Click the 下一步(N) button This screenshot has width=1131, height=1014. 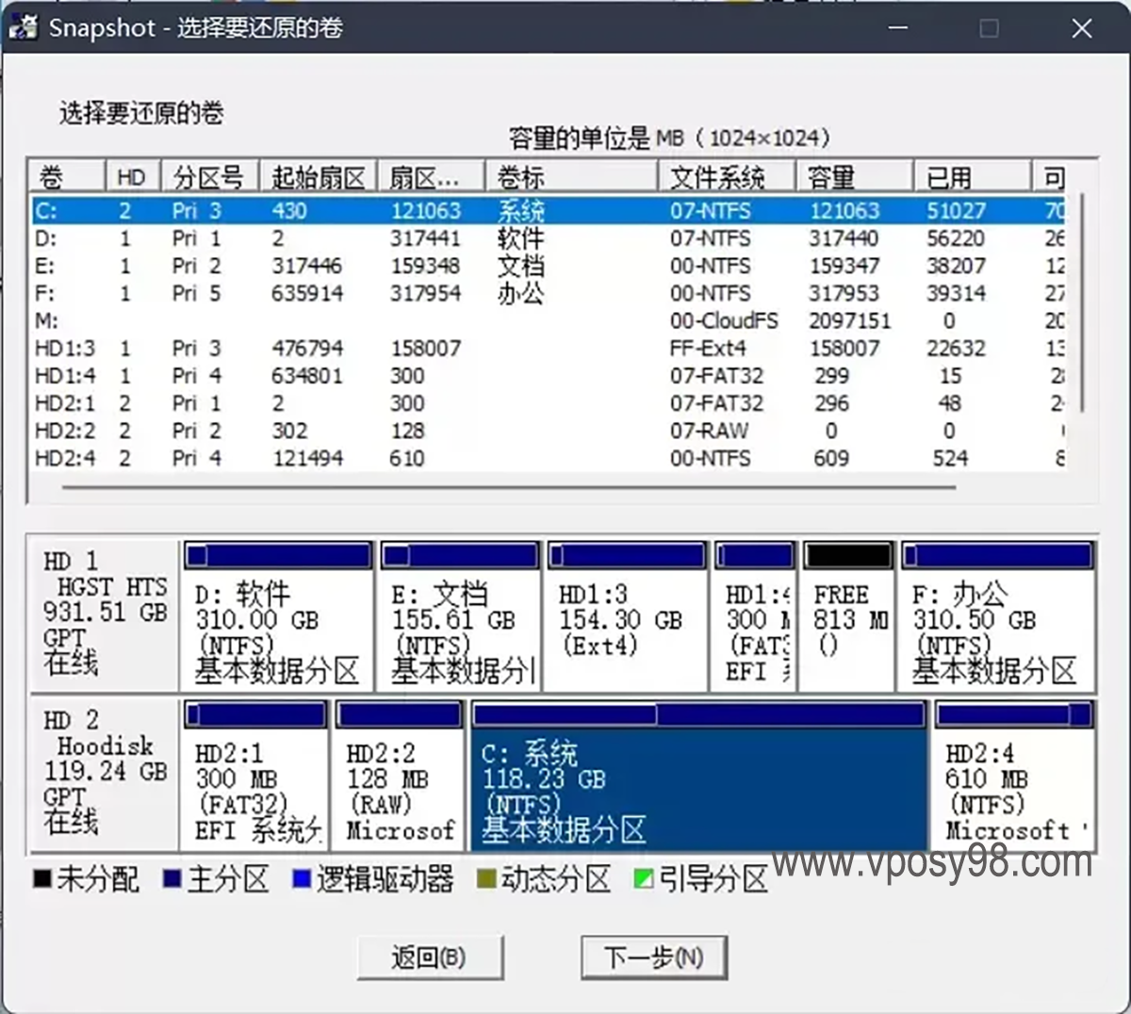[x=654, y=957]
